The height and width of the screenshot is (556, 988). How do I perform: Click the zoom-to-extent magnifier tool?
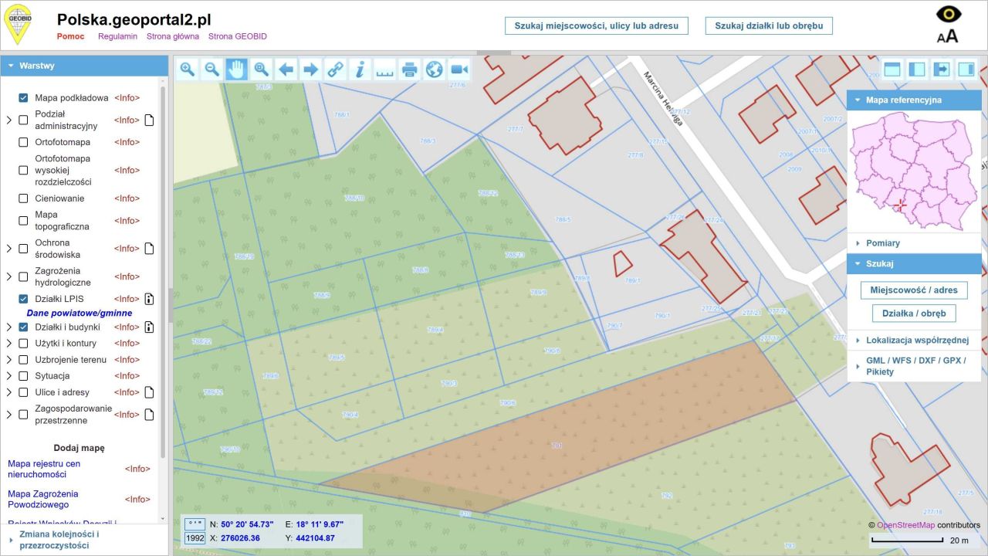[262, 69]
